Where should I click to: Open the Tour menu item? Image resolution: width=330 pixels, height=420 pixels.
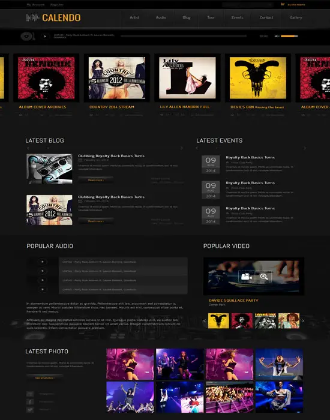[x=211, y=17]
